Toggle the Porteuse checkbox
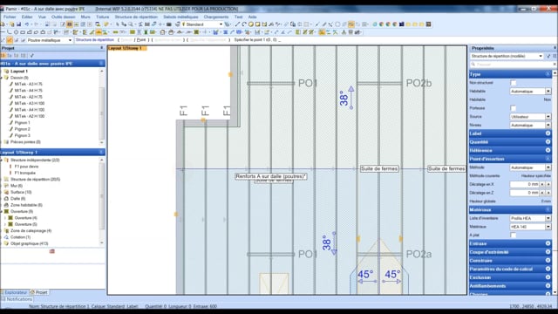Viewport: 558px width, 314px height. point(514,108)
